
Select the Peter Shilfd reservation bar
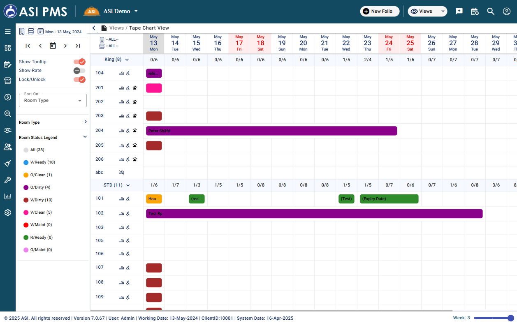pyautogui.click(x=271, y=131)
